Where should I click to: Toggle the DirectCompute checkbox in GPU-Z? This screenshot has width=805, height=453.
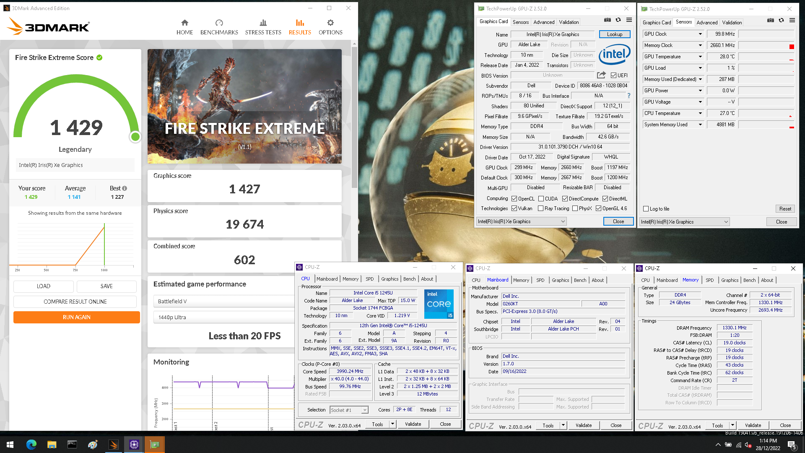pos(565,199)
